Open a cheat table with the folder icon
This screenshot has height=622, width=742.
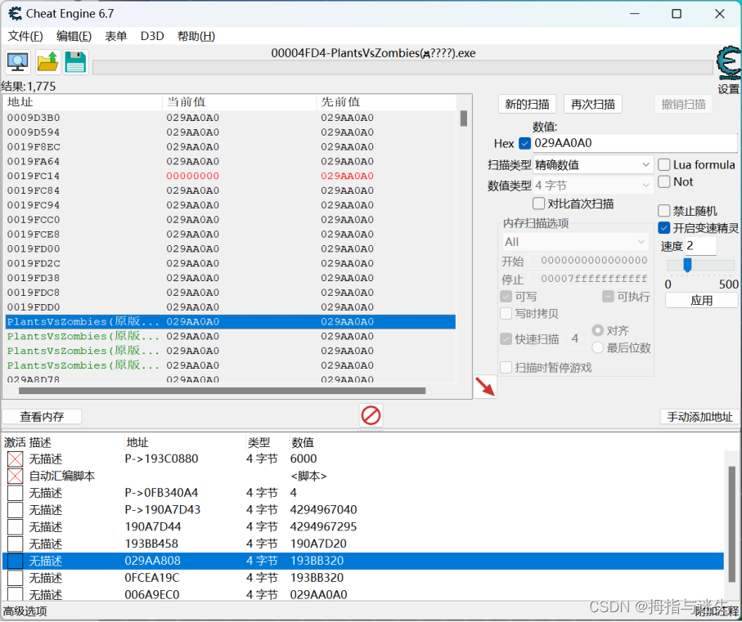click(47, 62)
